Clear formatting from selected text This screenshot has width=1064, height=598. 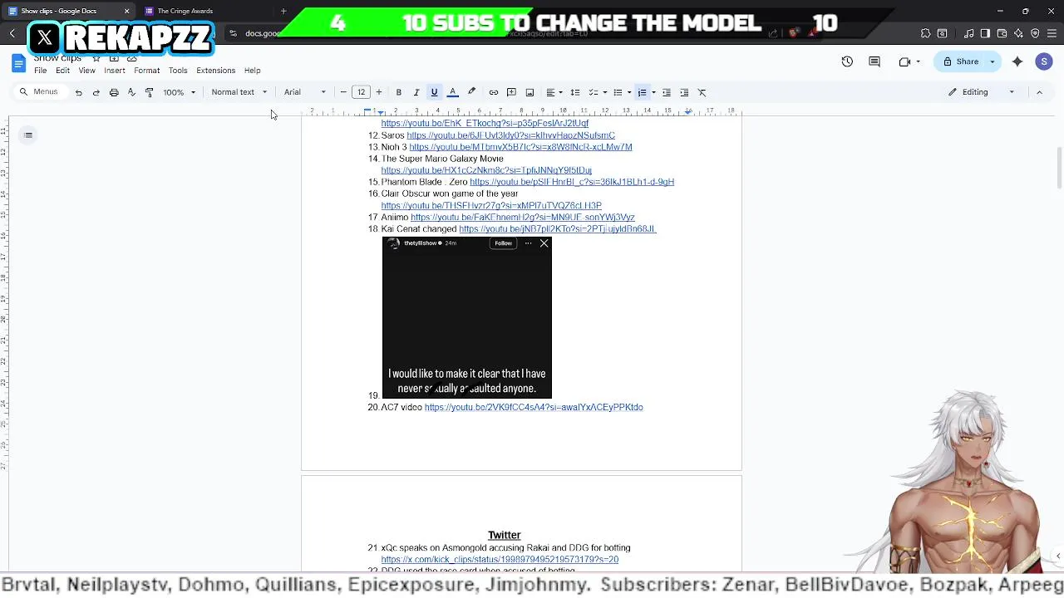tap(702, 92)
